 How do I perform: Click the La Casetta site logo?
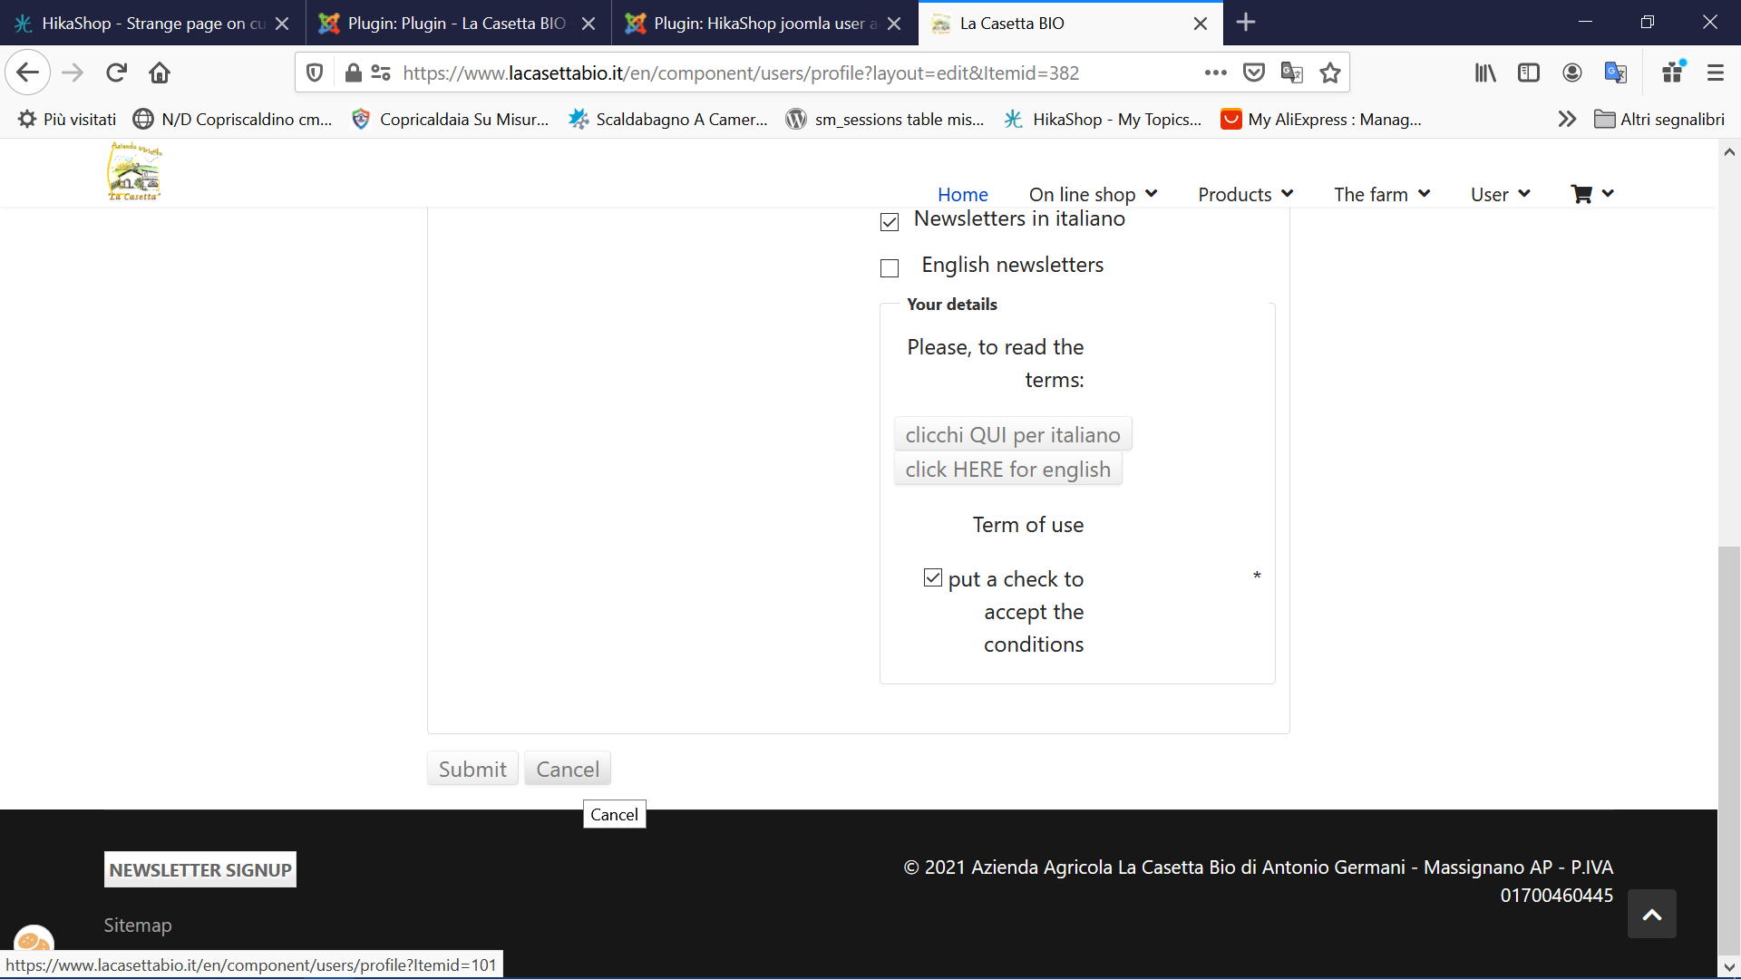(134, 171)
